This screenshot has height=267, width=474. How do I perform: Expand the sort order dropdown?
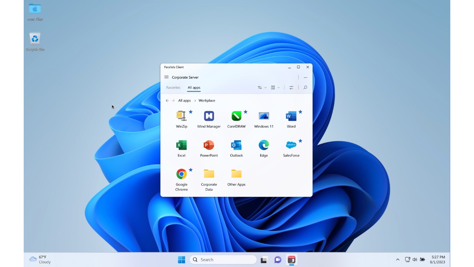tap(262, 88)
